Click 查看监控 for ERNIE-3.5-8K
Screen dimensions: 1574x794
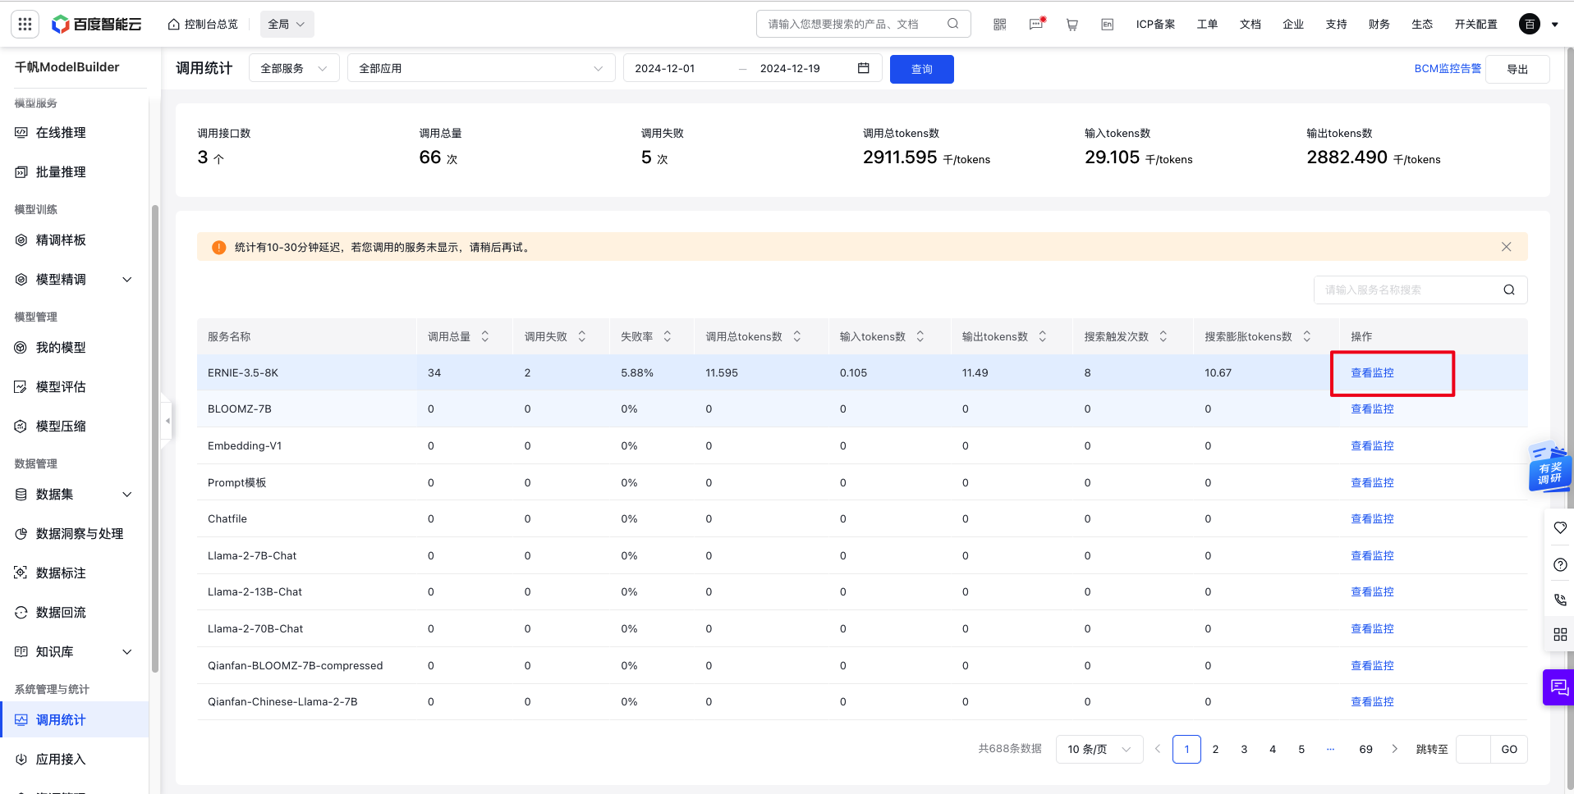[1372, 372]
